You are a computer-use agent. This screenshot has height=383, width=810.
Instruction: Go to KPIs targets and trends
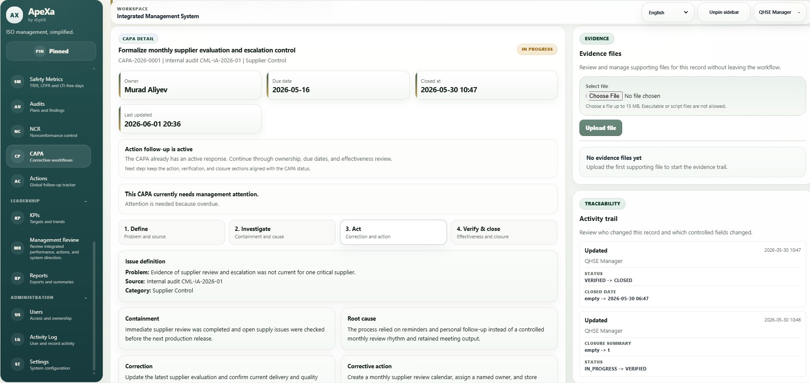(x=49, y=218)
